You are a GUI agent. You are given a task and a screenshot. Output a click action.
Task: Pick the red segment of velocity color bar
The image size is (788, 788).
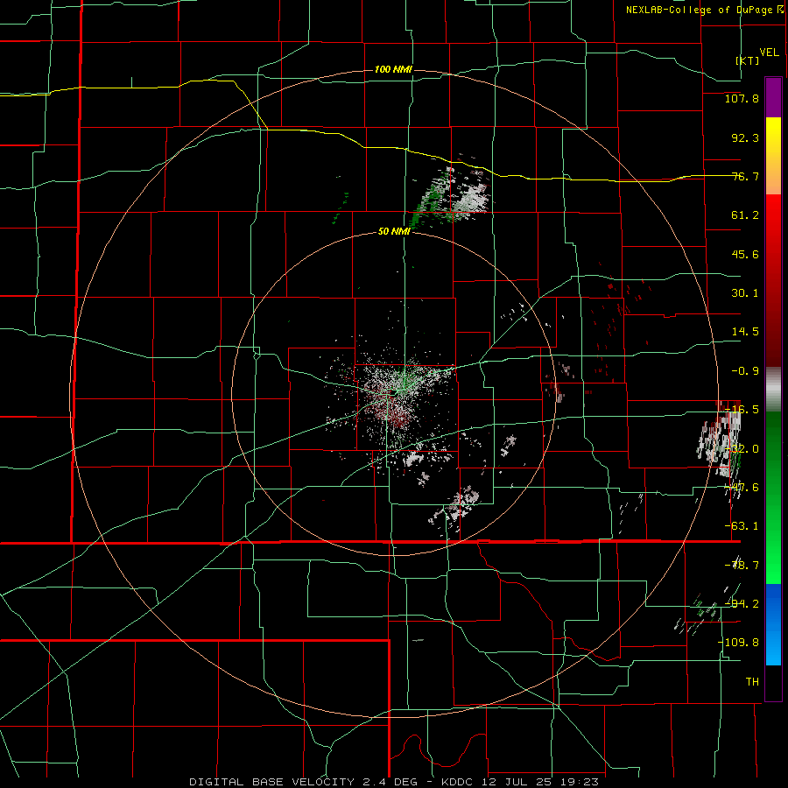773,280
